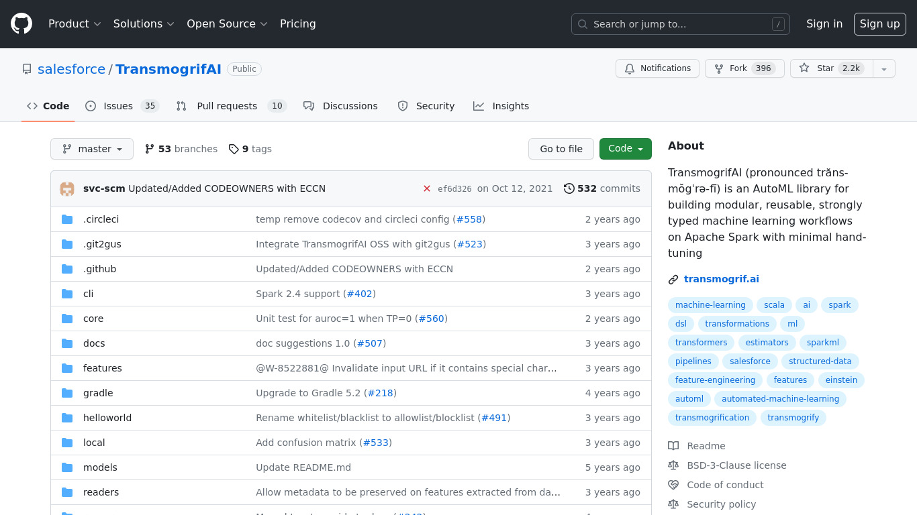
Task: Open the transmogrif.ai website link
Action: pyautogui.click(x=722, y=279)
